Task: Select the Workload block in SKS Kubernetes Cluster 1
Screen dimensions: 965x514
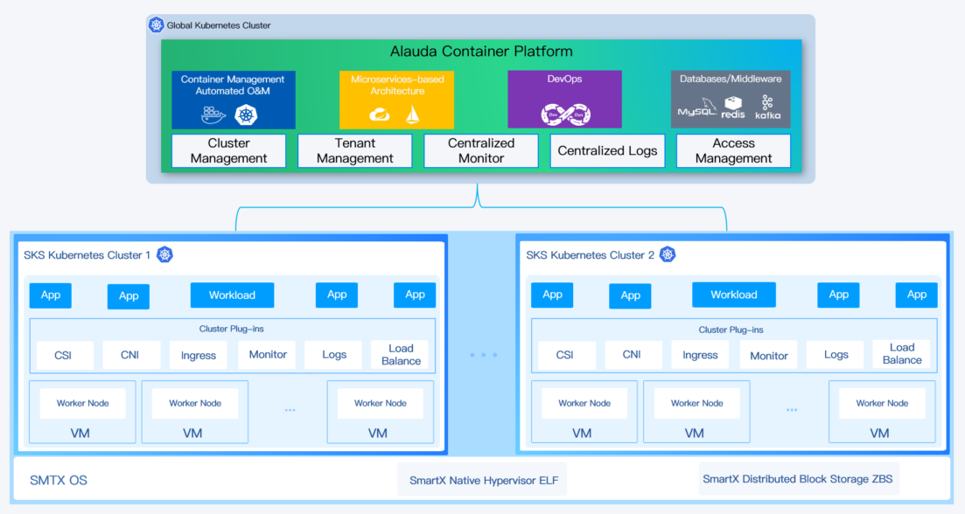Action: [232, 295]
